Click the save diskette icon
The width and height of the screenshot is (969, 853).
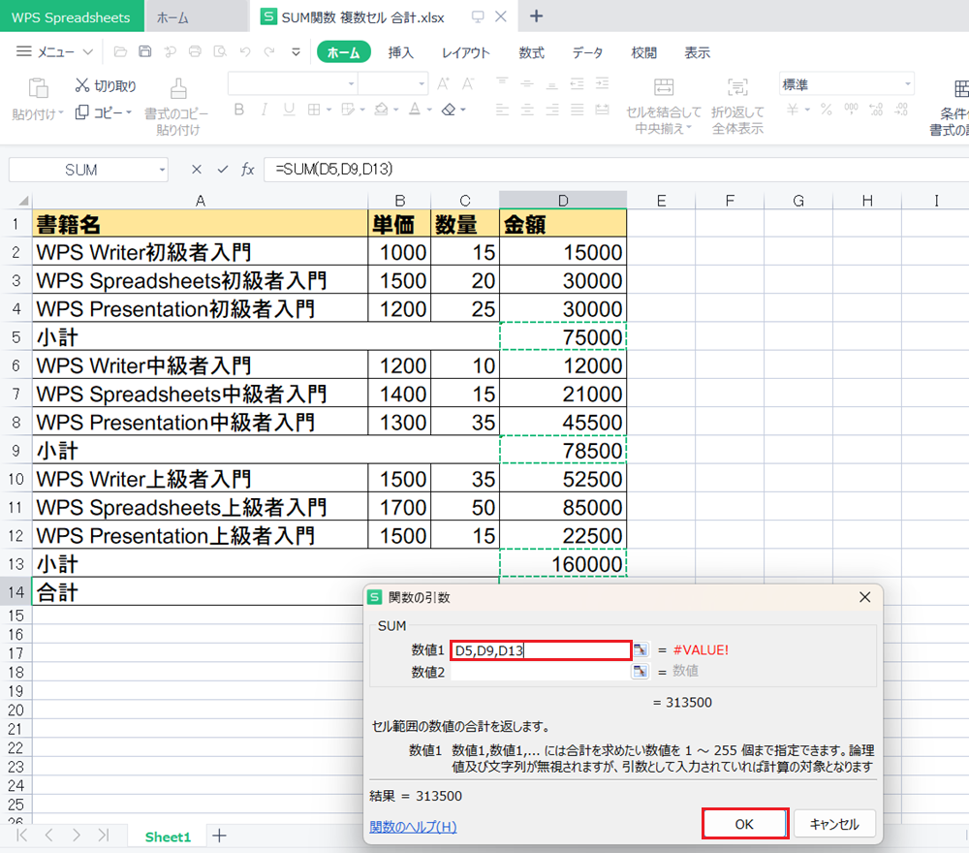coord(145,52)
